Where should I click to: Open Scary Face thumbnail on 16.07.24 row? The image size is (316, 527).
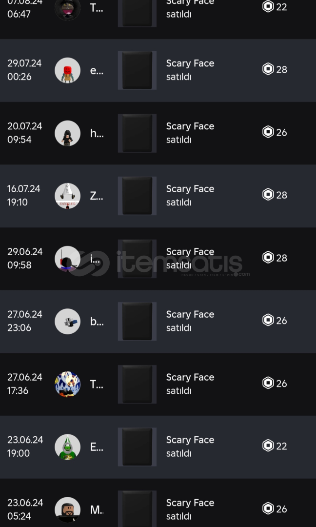(137, 196)
